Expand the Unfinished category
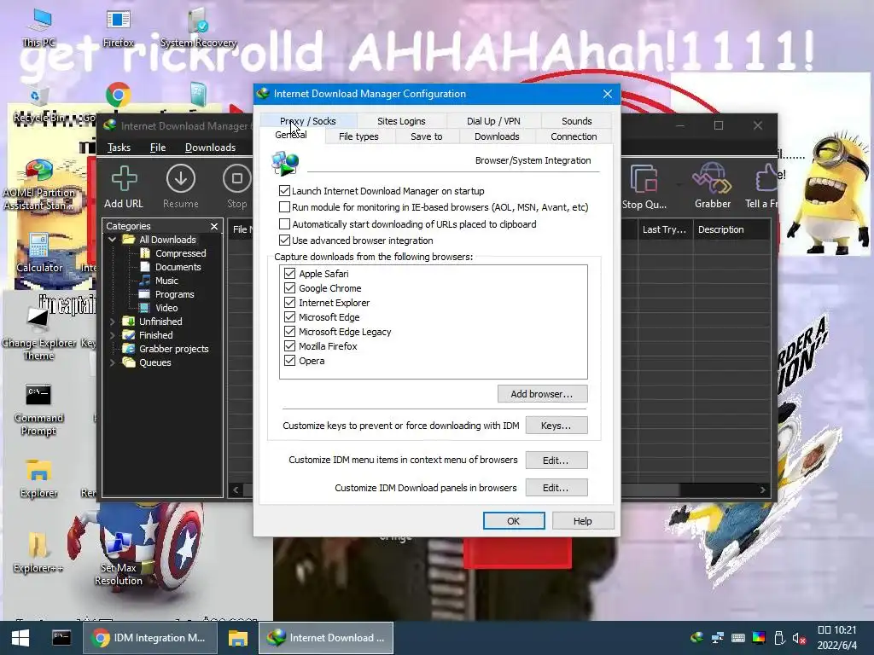 pyautogui.click(x=113, y=322)
